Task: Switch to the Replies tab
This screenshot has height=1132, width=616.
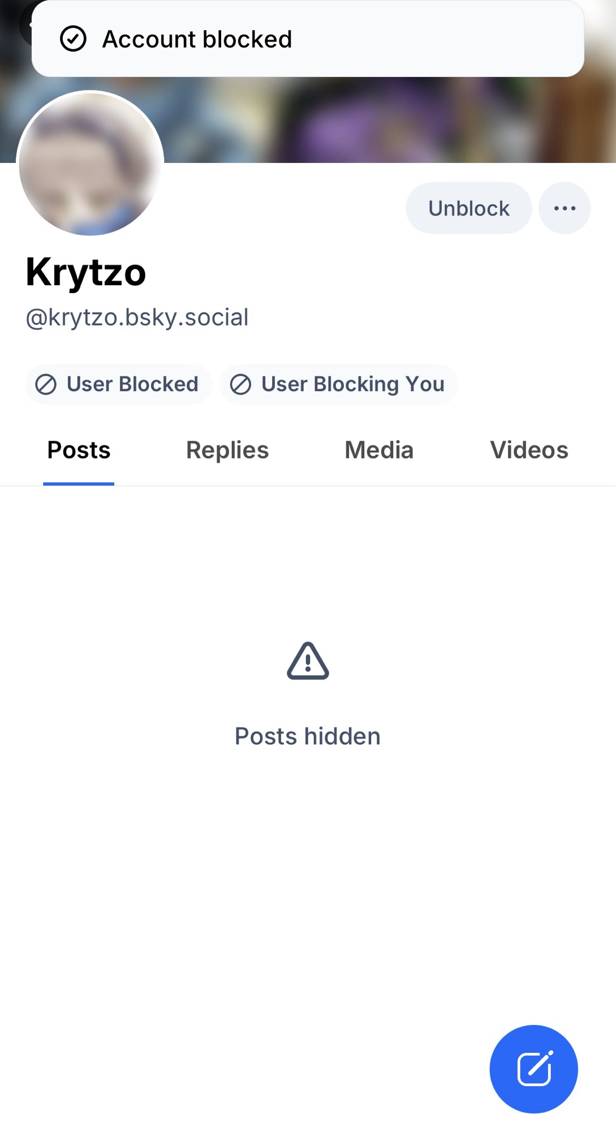Action: (227, 451)
